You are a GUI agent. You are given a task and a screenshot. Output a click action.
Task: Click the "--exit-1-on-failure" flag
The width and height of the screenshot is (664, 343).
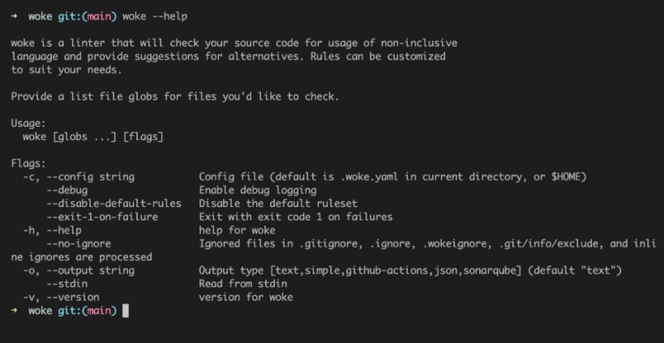click(x=102, y=217)
